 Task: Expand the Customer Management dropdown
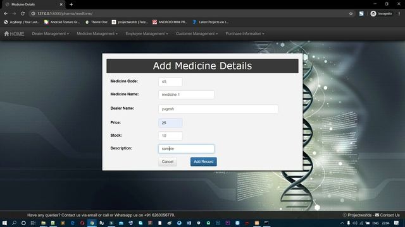[x=197, y=33]
